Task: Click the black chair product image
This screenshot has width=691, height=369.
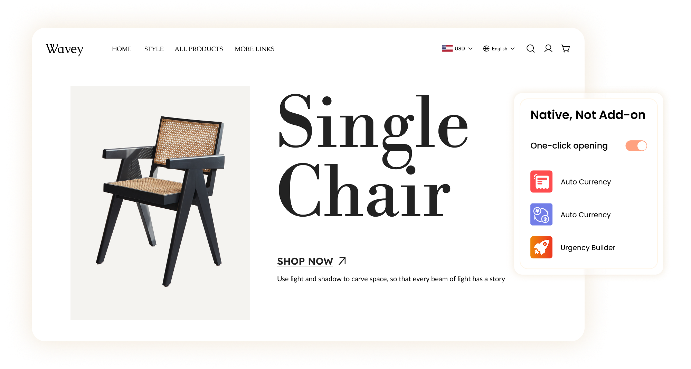Action: (160, 202)
